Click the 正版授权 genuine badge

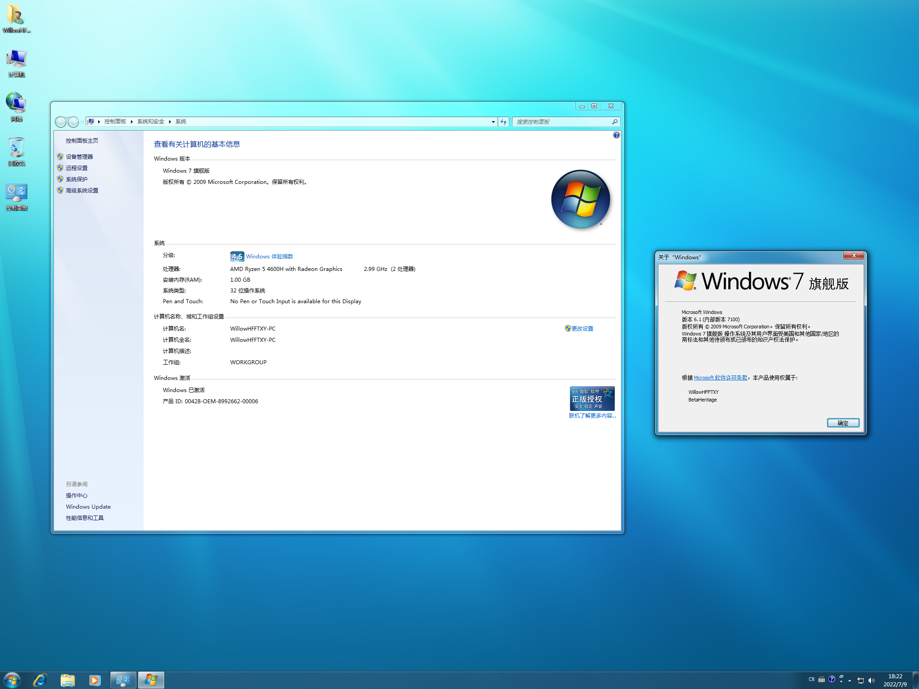[592, 398]
